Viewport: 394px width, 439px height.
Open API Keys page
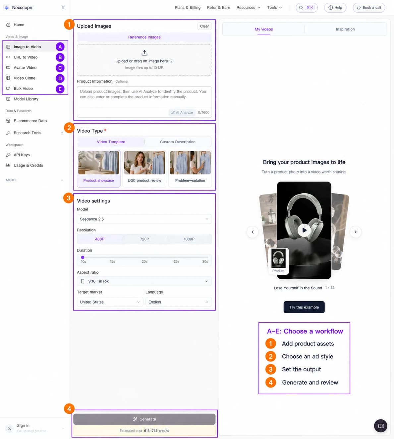[22, 155]
